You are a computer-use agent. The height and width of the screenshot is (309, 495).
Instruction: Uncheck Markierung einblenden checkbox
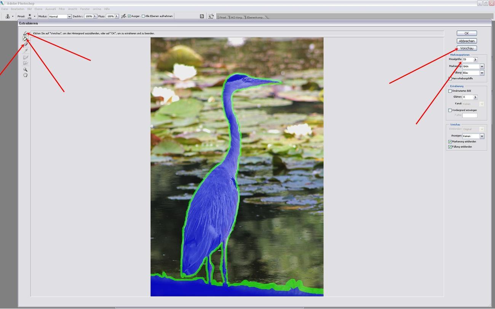450,142
